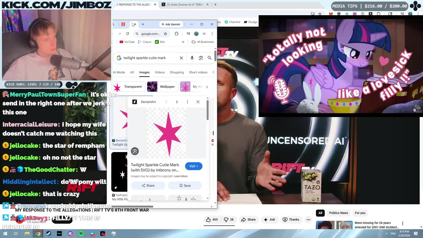Click the forward arrow in the small Chrome window

coord(119,34)
